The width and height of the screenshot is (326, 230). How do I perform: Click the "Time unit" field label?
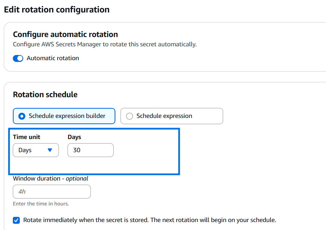coord(27,137)
